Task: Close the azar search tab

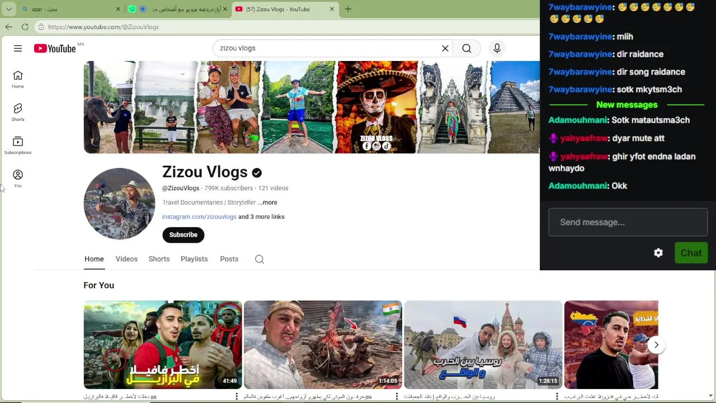Action: [x=118, y=9]
